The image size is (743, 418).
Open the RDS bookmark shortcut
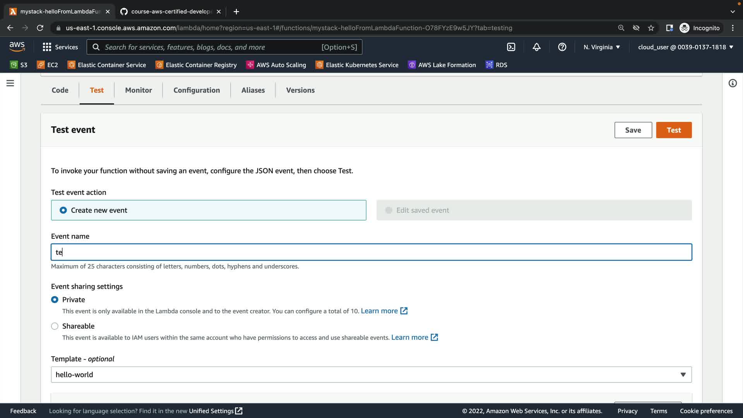(x=496, y=65)
